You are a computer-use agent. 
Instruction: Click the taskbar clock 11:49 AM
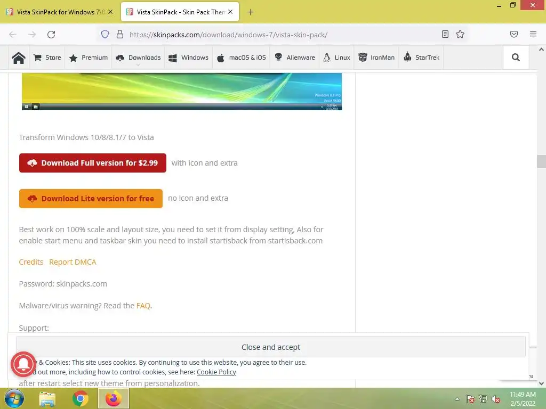click(x=523, y=399)
